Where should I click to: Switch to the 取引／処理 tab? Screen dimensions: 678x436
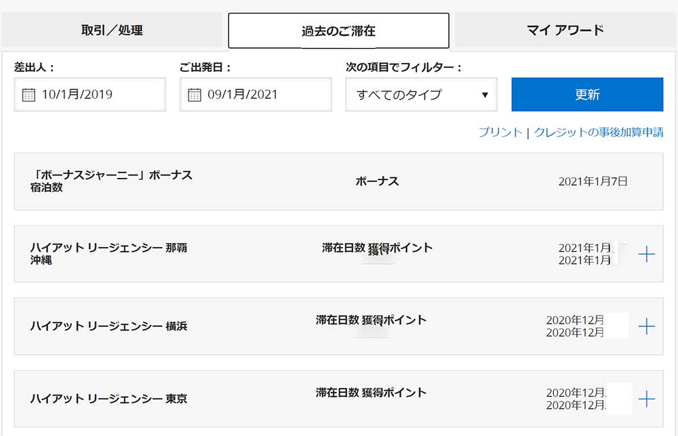click(112, 30)
